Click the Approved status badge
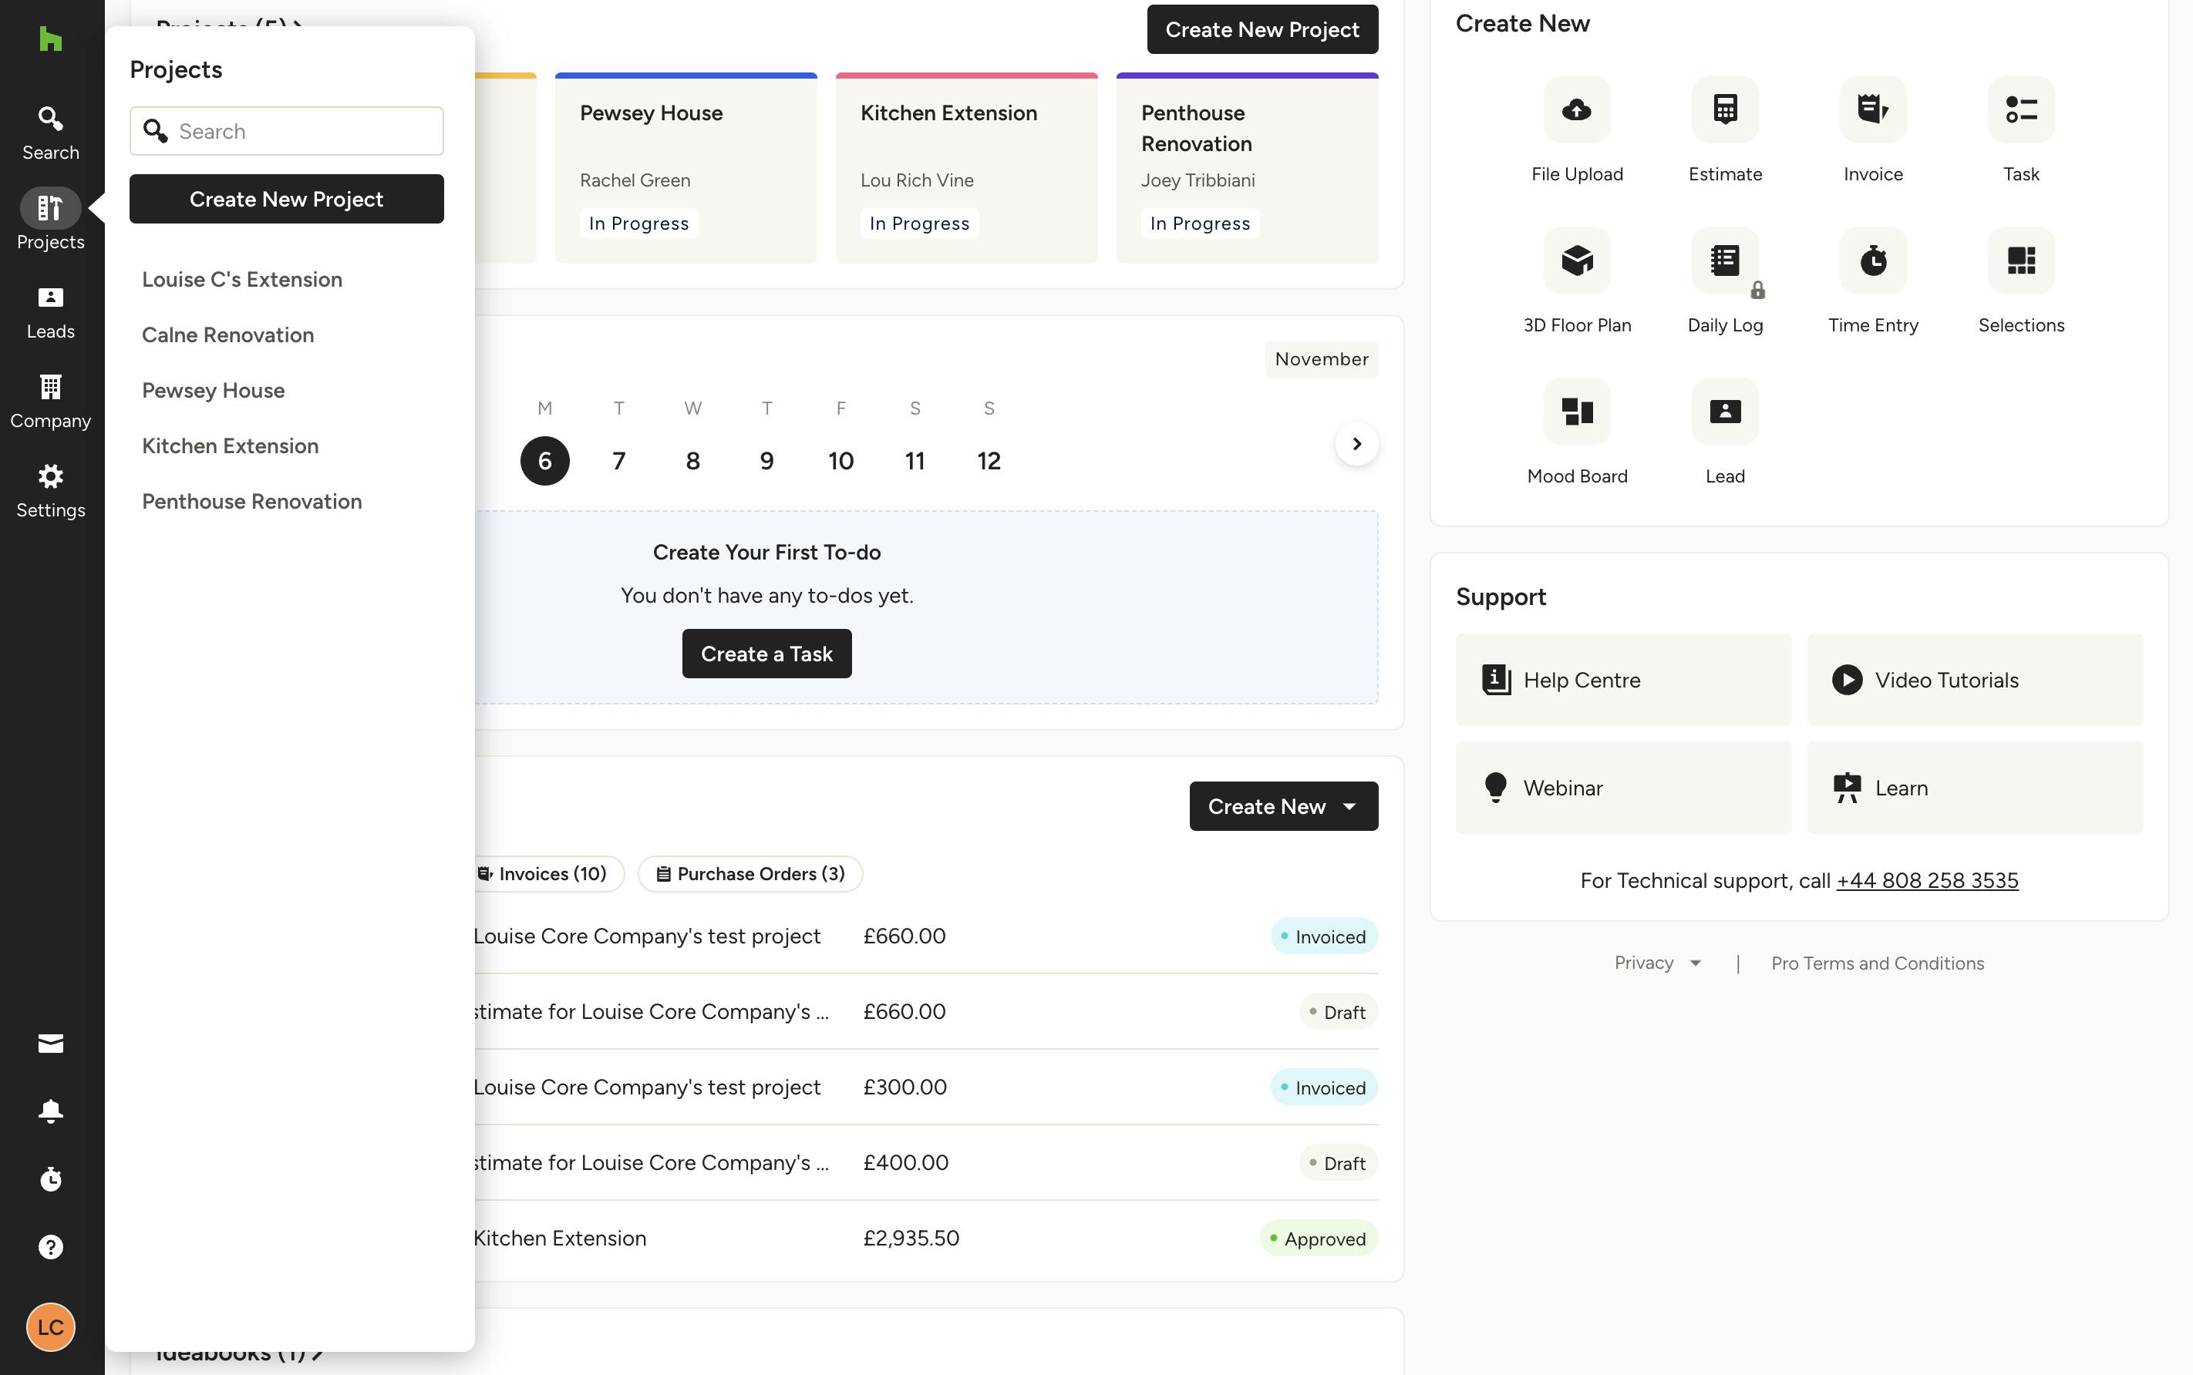Image resolution: width=2193 pixels, height=1375 pixels. pyautogui.click(x=1318, y=1239)
